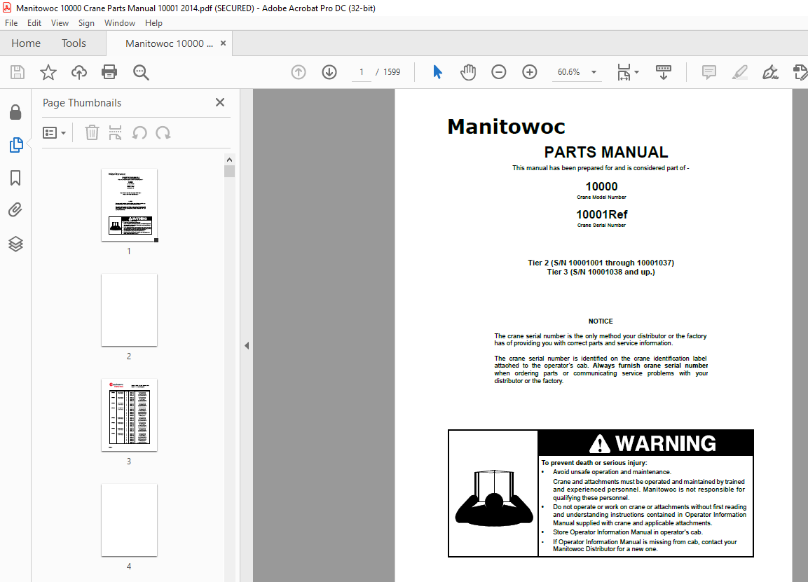
Task: Add a sticky note comment
Action: (x=709, y=72)
